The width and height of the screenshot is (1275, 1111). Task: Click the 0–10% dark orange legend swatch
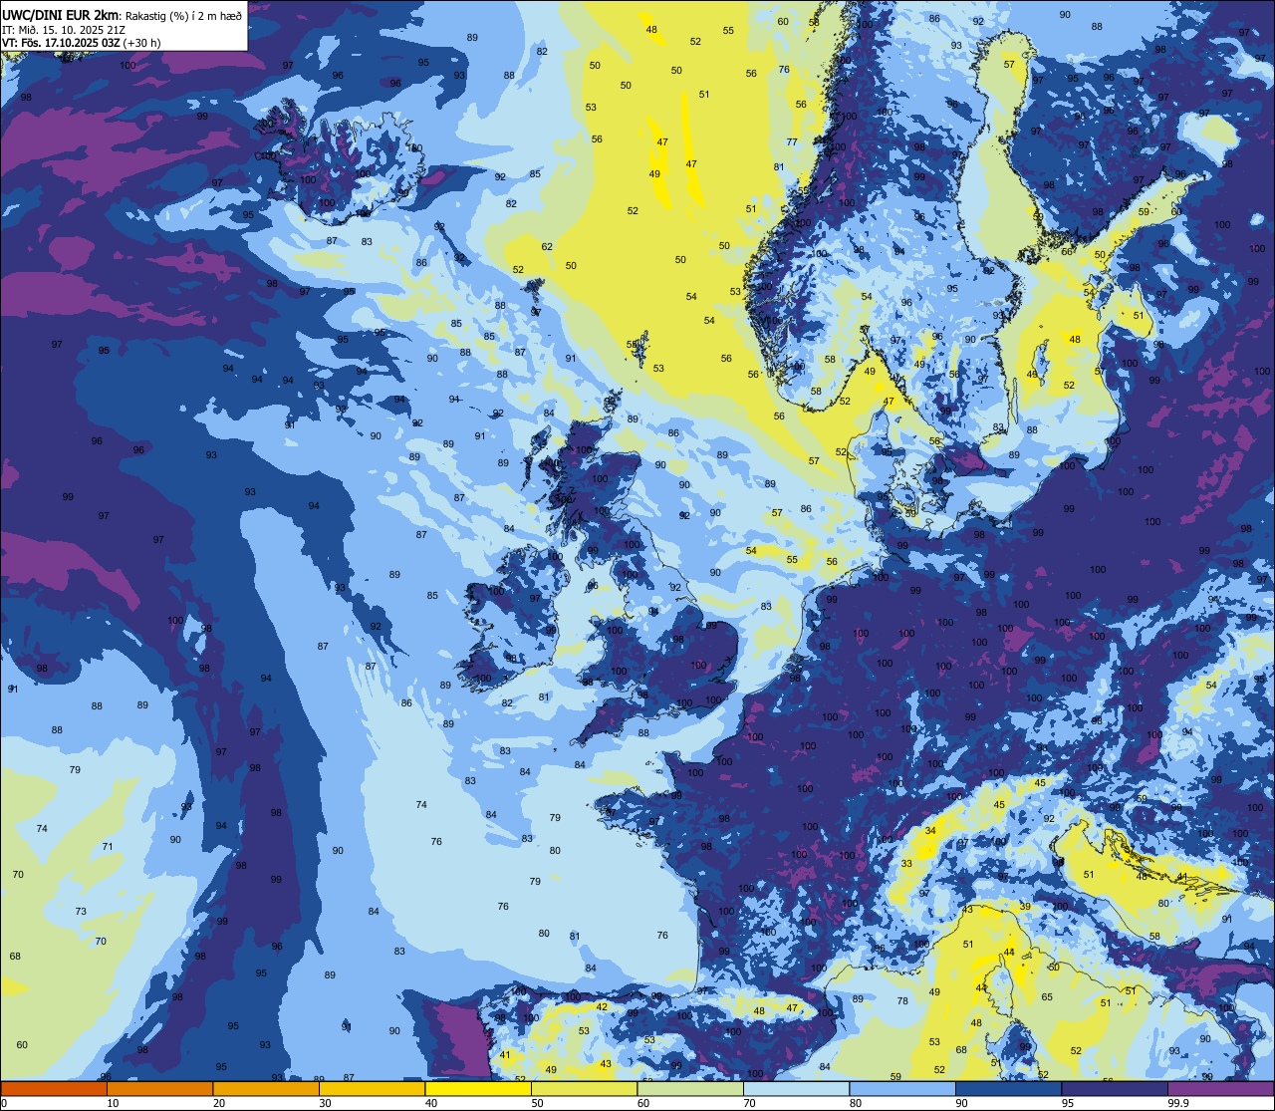click(54, 1088)
